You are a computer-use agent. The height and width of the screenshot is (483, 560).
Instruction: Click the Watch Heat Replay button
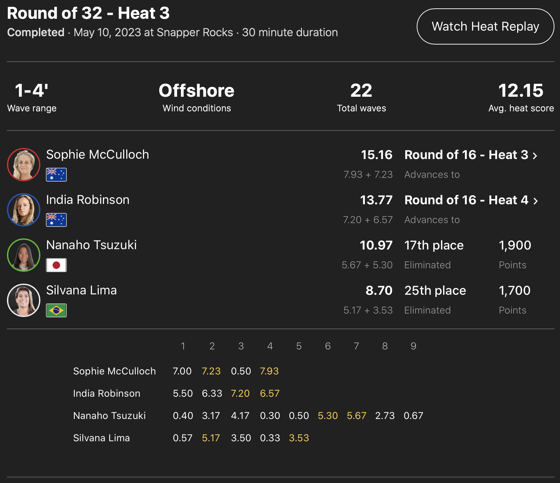click(485, 26)
